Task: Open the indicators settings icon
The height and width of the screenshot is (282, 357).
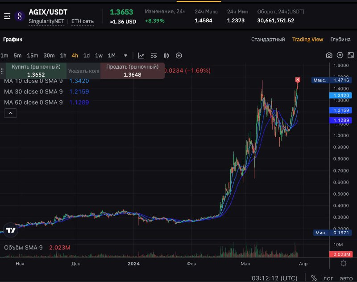Action: tap(154, 55)
